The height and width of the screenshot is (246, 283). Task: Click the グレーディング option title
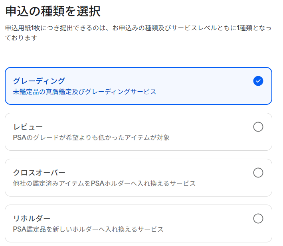click(38, 81)
